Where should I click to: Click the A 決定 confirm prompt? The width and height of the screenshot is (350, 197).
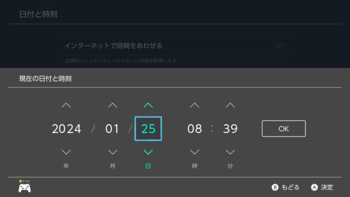(x=322, y=187)
